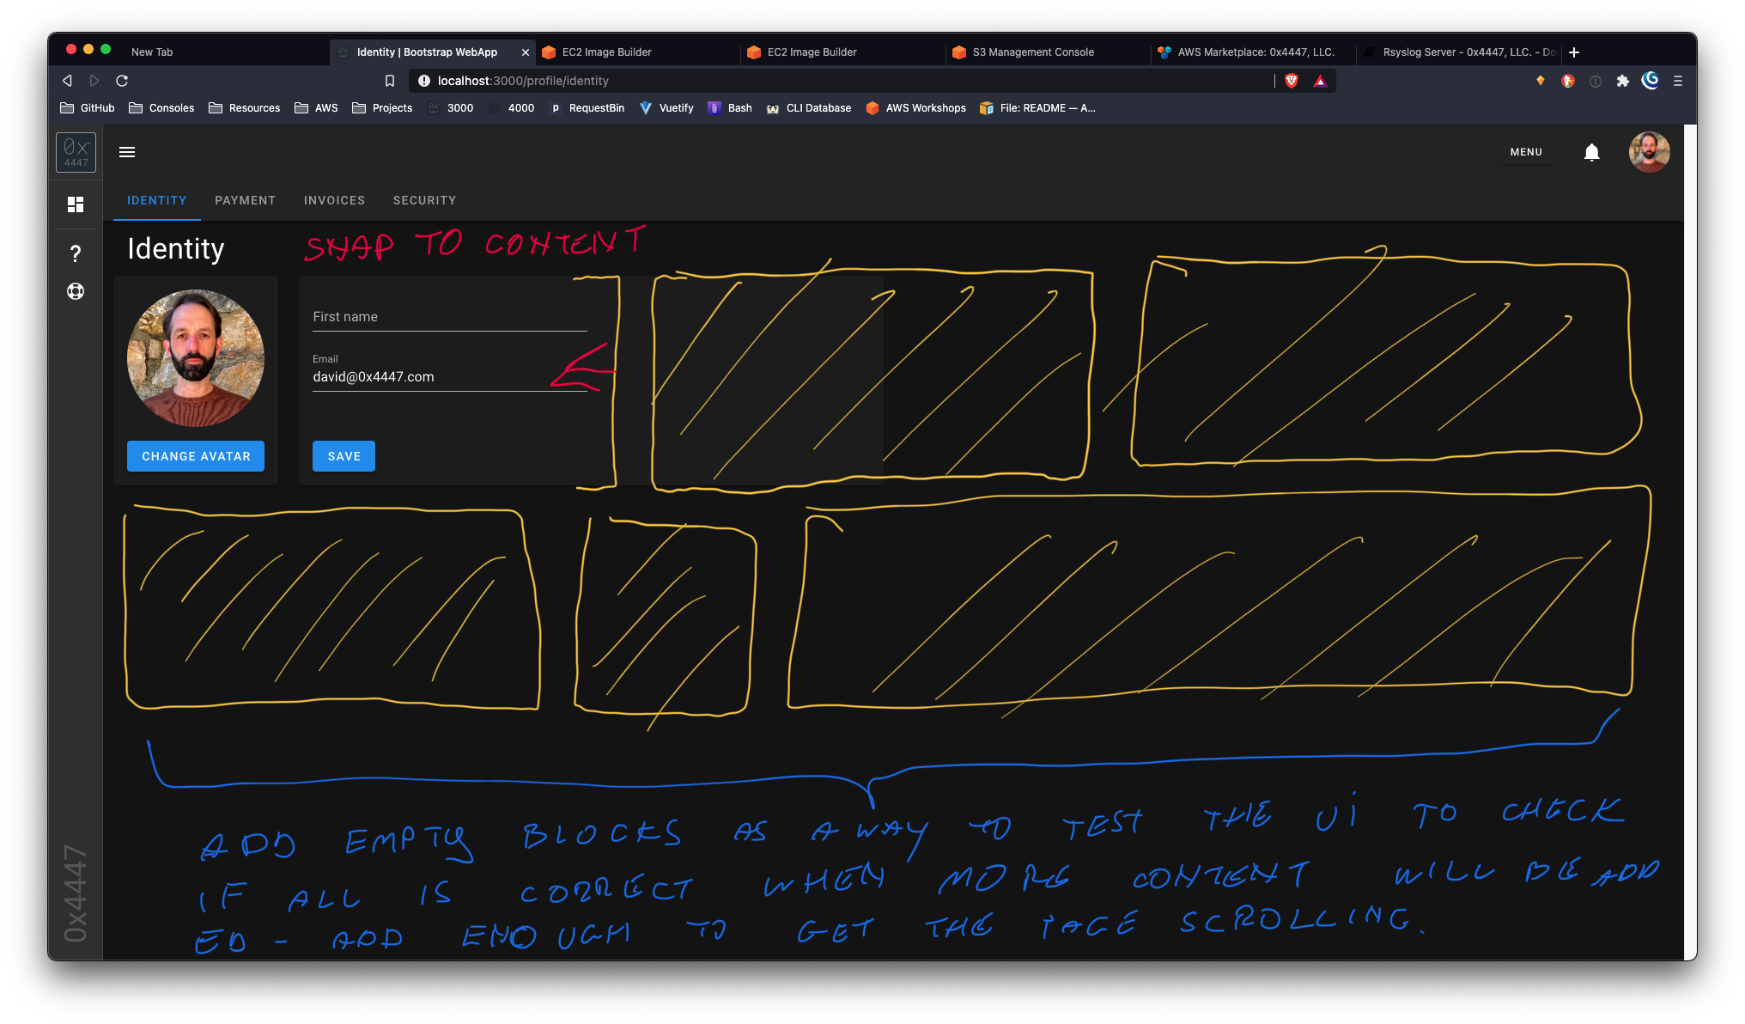Click the orange diamond extension icon
Image resolution: width=1745 pixels, height=1024 pixels.
(x=1541, y=81)
